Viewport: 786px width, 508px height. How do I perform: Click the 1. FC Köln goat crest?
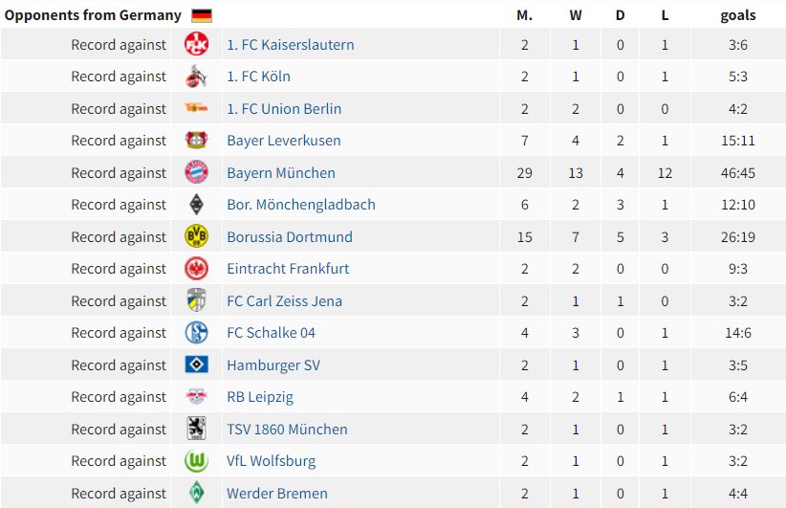point(197,77)
